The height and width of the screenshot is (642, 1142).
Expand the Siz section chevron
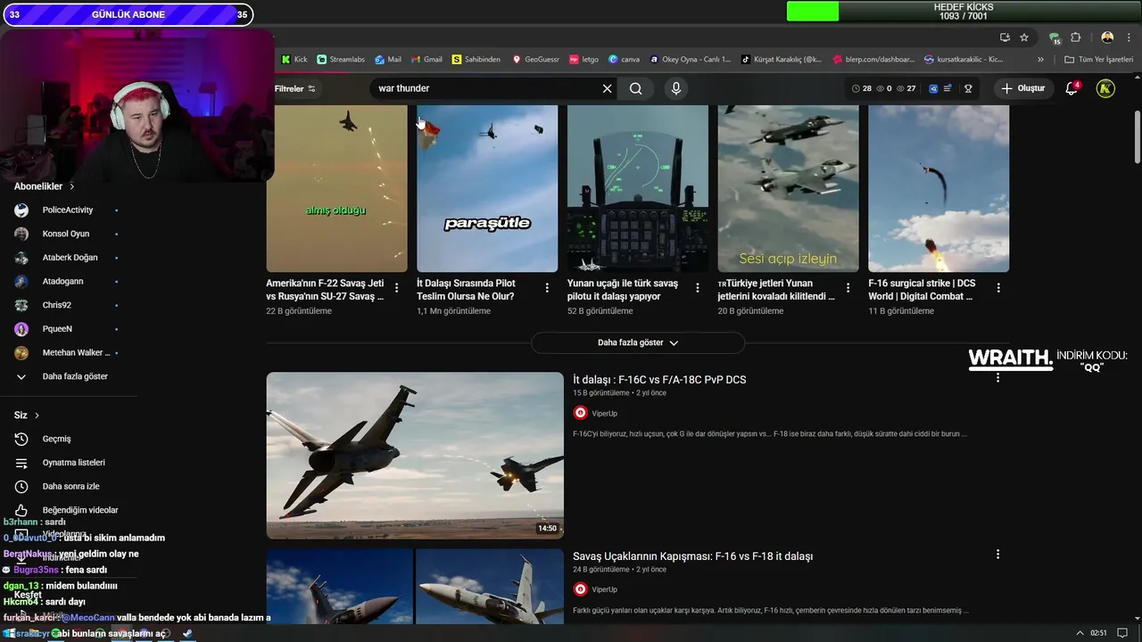click(37, 416)
